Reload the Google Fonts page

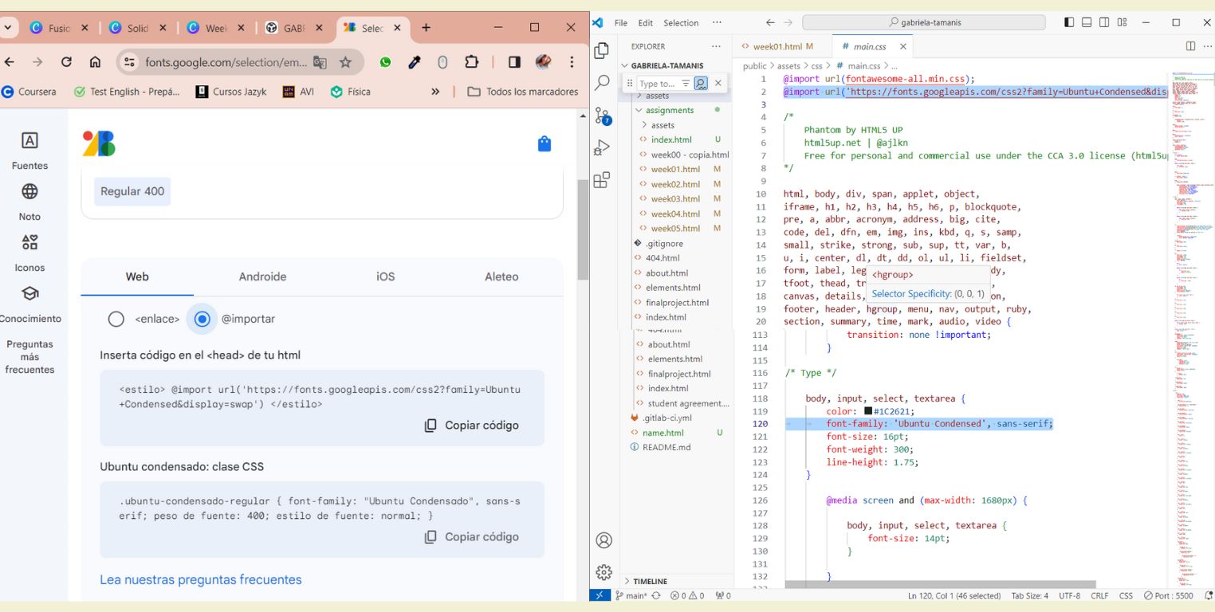pos(67,62)
